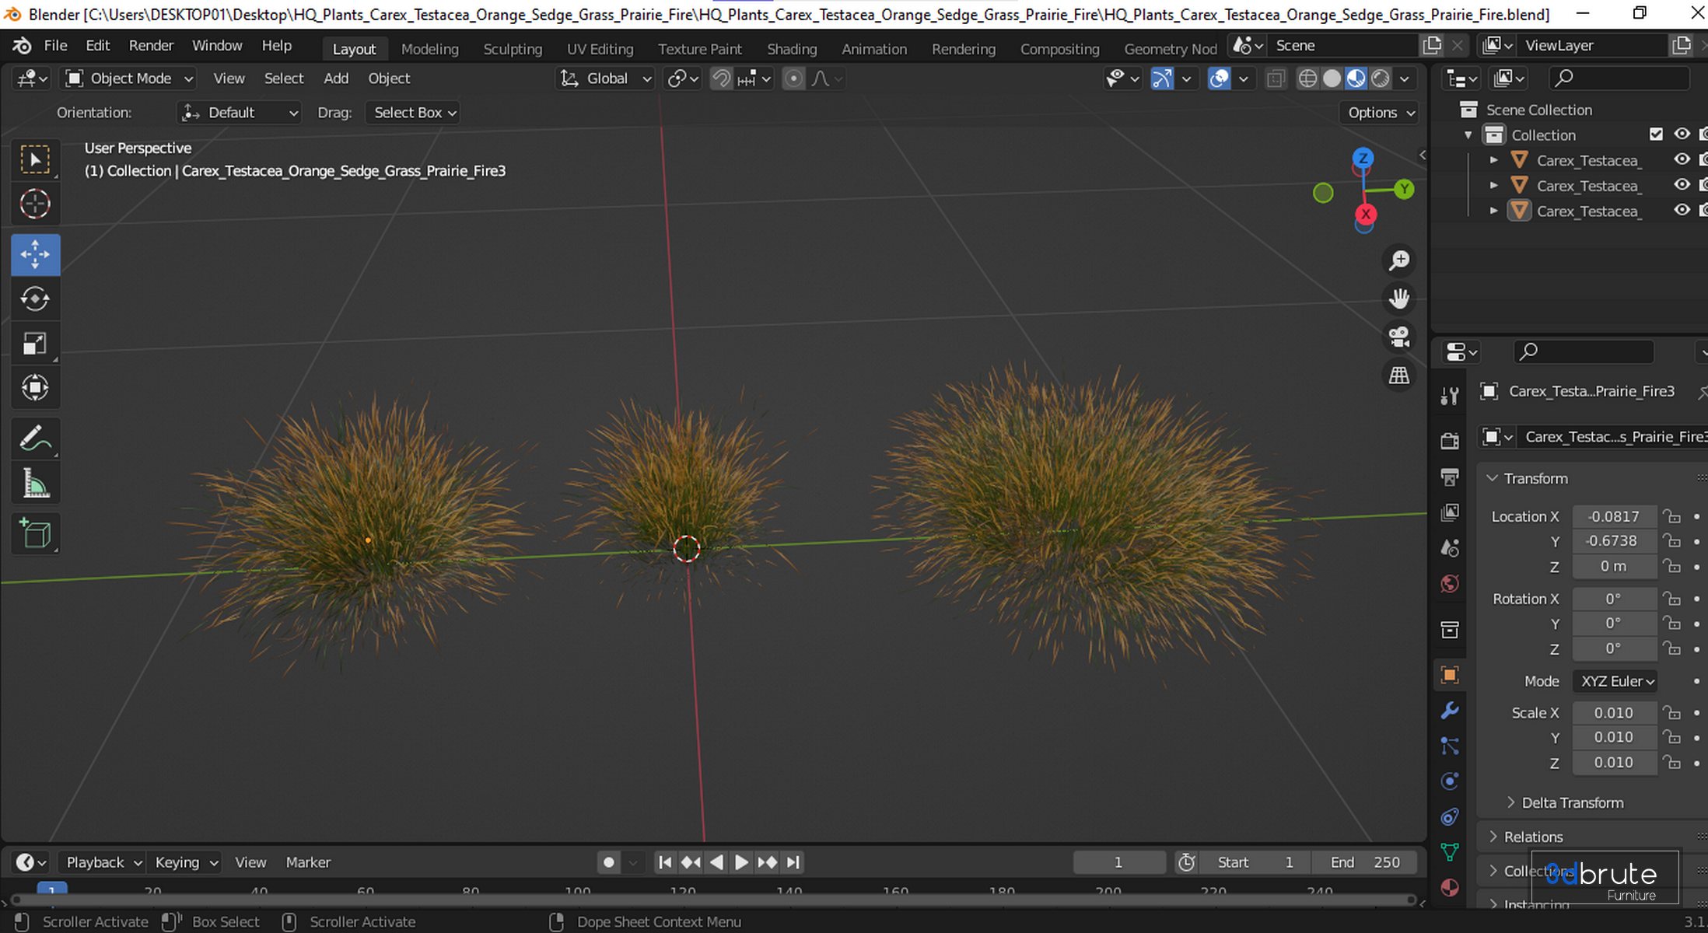Open the Scene properties tab

(1450, 548)
